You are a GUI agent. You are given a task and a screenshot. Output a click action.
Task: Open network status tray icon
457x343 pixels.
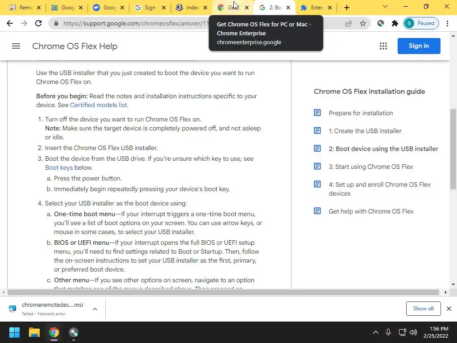coord(402,332)
